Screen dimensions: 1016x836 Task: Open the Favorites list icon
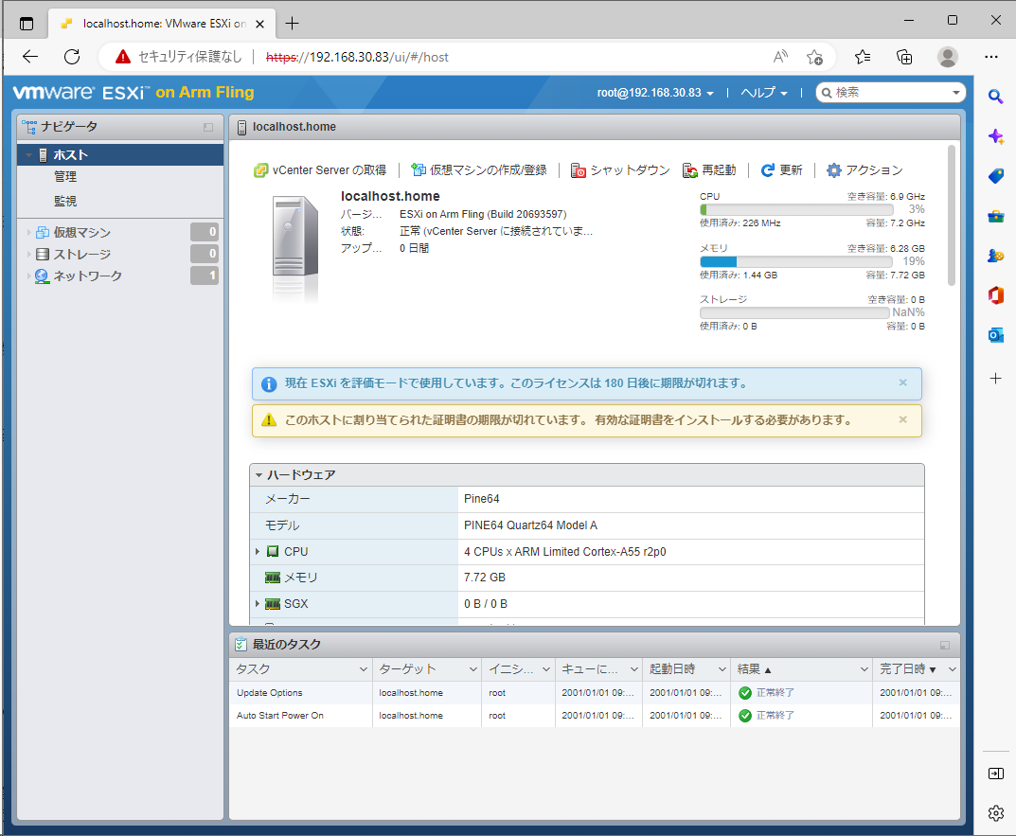pos(863,57)
